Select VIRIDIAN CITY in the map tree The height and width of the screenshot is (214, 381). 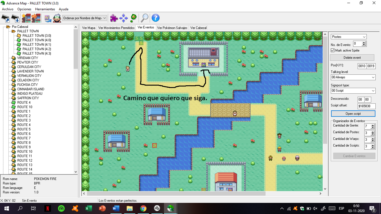click(27, 58)
